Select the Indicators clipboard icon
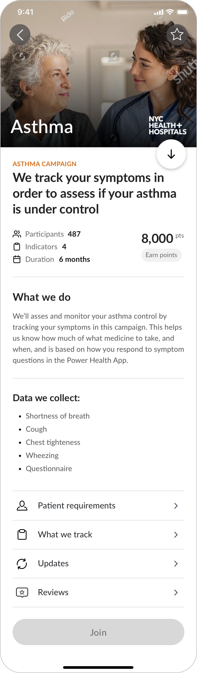The height and width of the screenshot is (673, 197). click(x=17, y=247)
